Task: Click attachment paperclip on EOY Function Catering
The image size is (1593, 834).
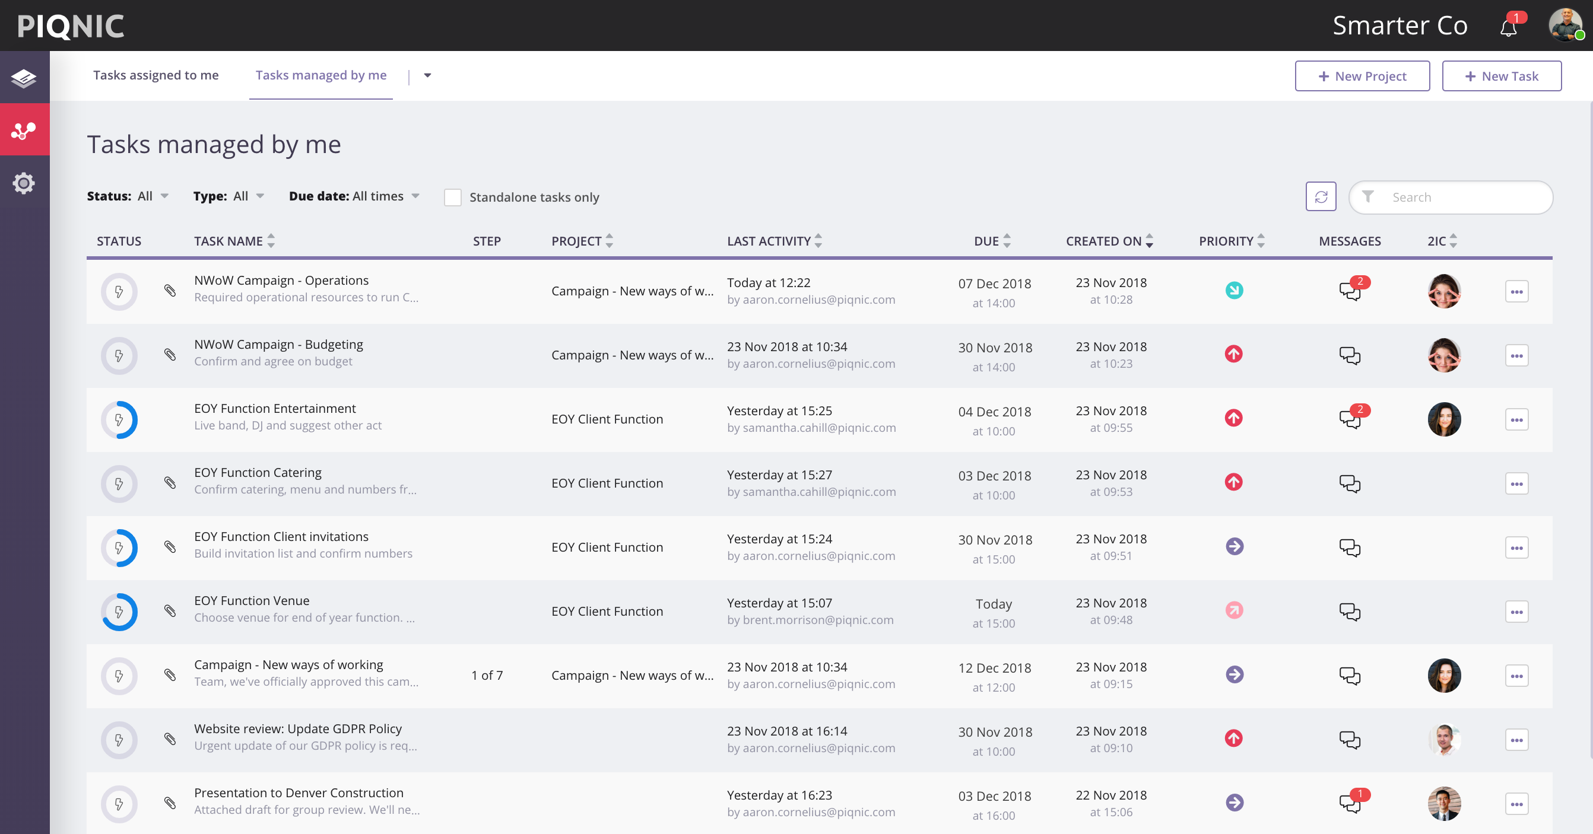Action: point(170,483)
